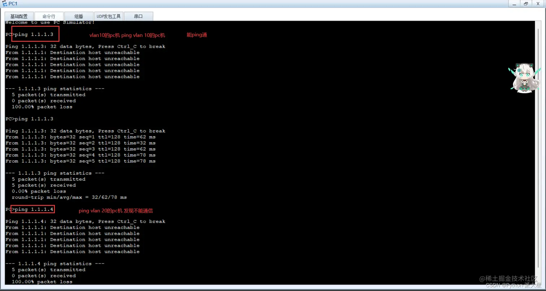Click the reply line with seq=2 time=32 ms
This screenshot has width=546, height=291.
coord(81,143)
